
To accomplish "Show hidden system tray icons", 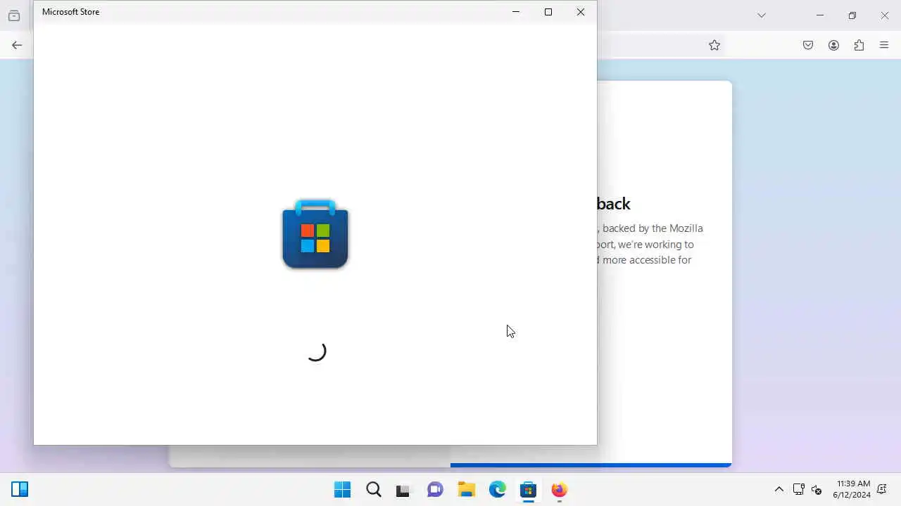I will [779, 489].
